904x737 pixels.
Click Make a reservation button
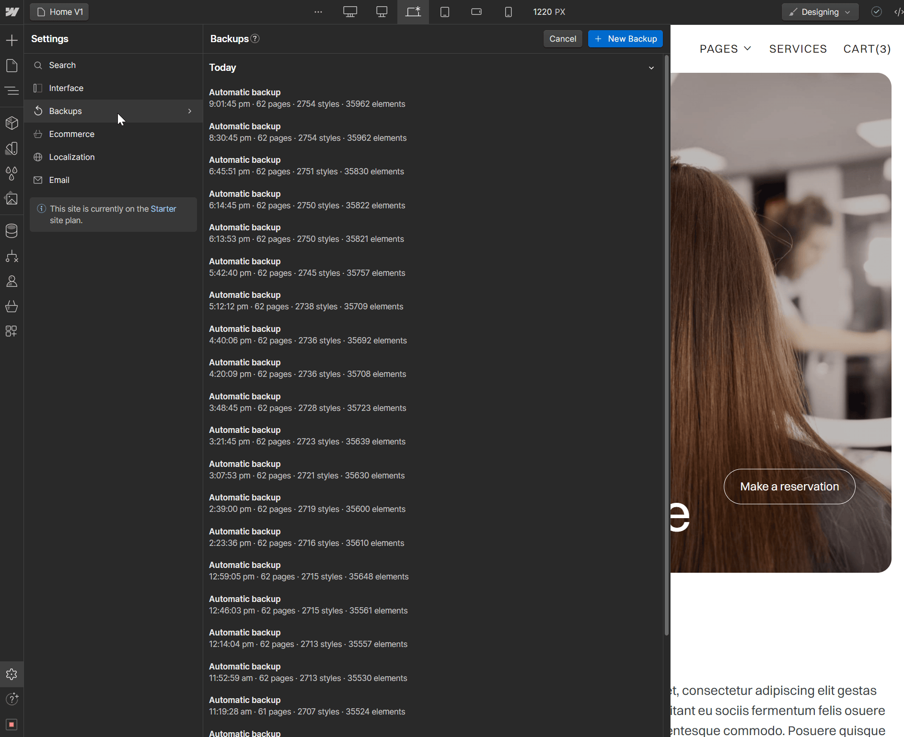[789, 487]
